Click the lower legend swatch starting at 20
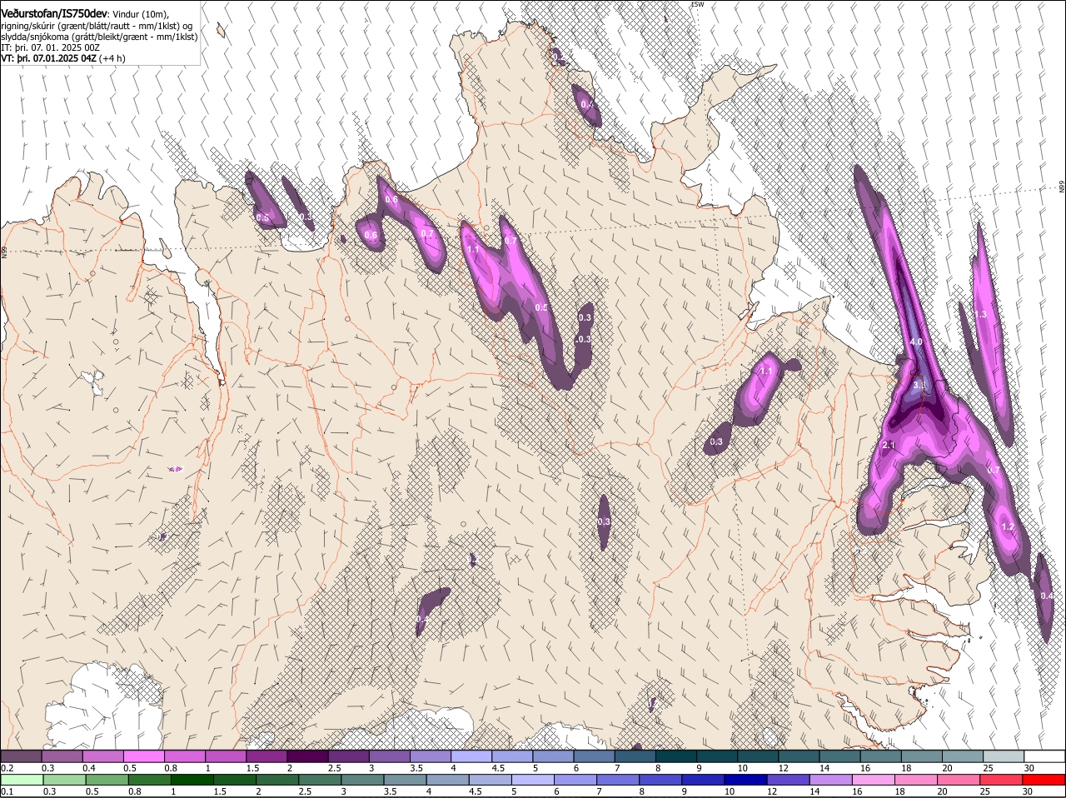The image size is (1066, 798). point(959,781)
